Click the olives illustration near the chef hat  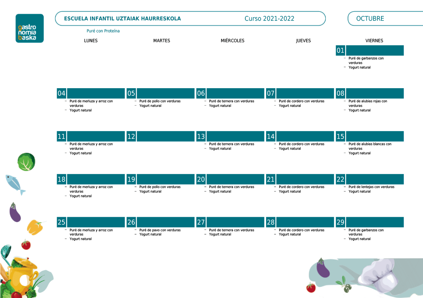344,285
